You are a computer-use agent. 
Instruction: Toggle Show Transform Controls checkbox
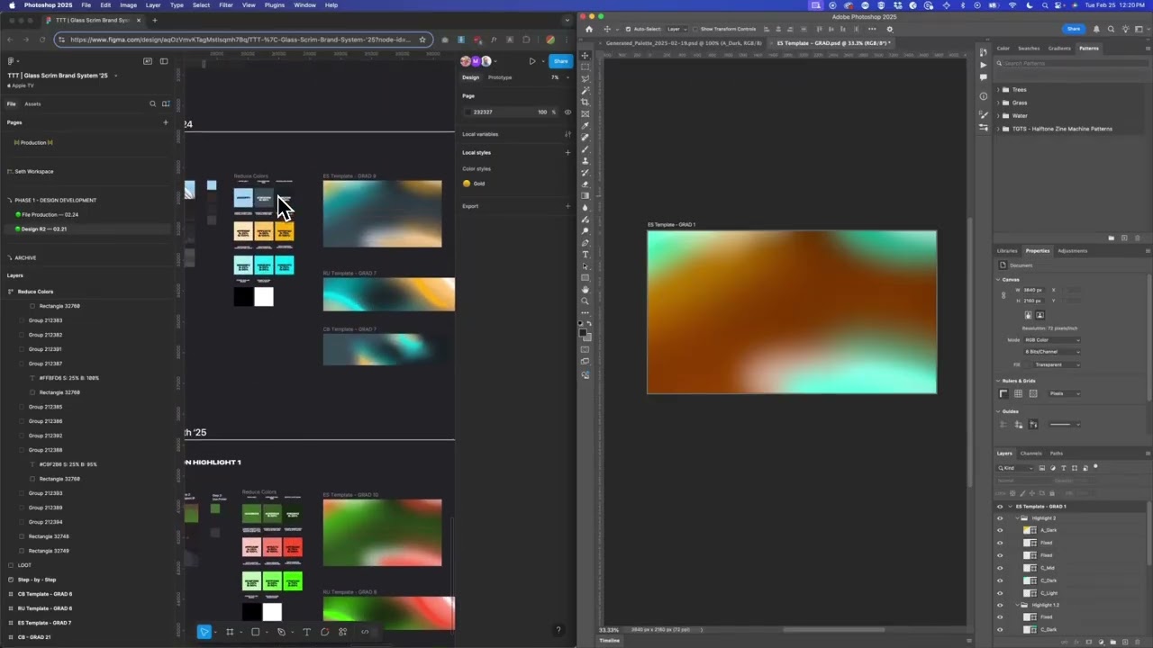695,29
